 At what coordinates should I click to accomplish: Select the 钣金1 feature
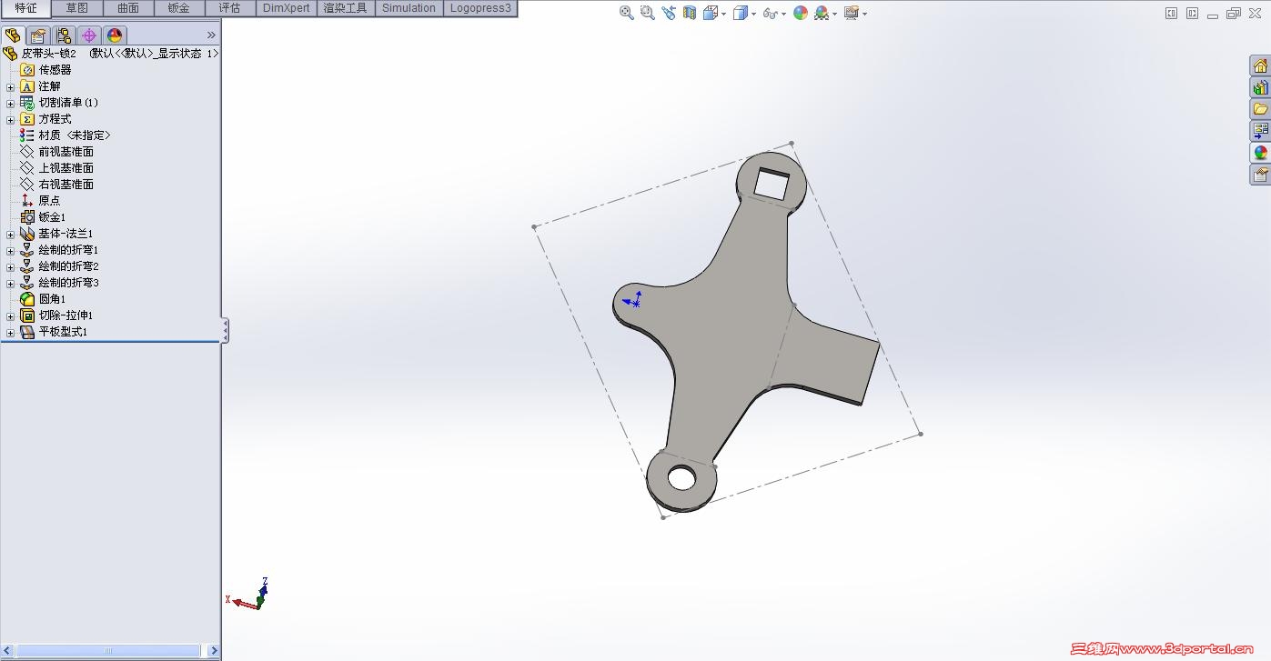[x=43, y=217]
